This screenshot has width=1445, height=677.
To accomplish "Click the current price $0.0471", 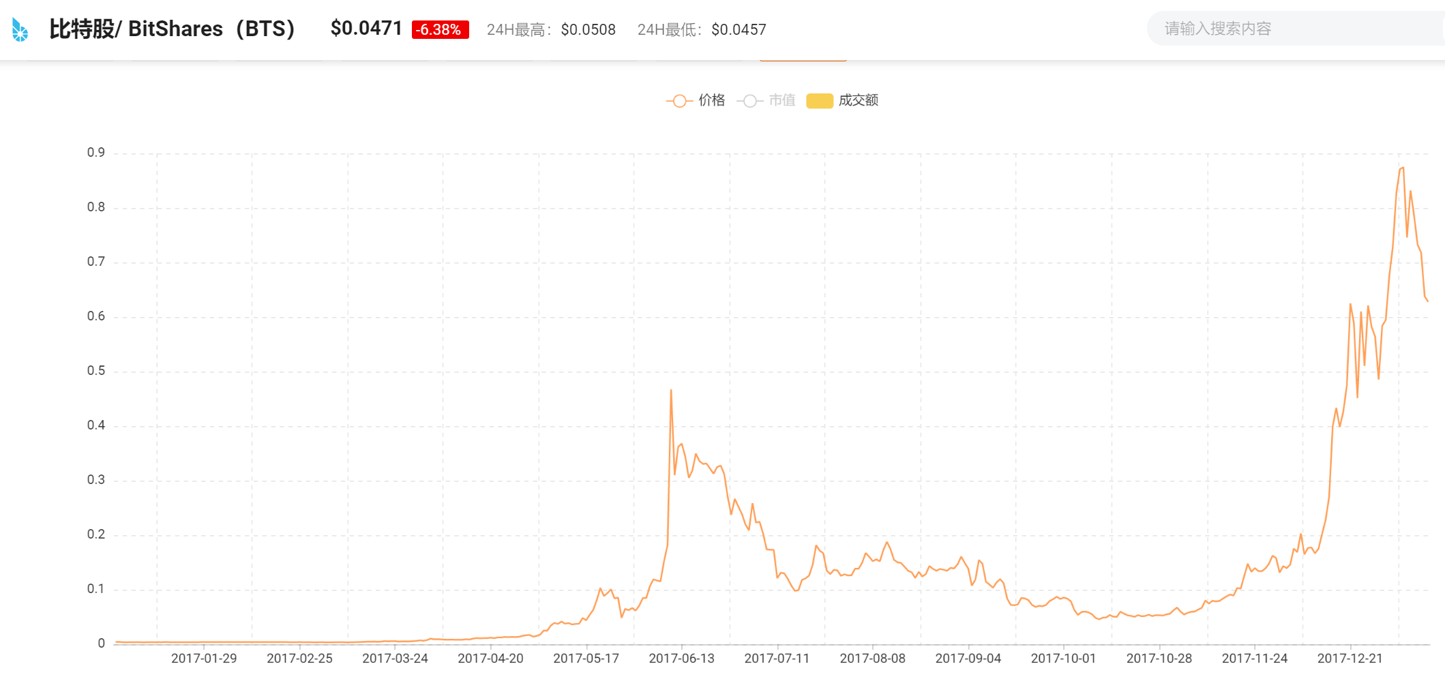I will (x=366, y=29).
